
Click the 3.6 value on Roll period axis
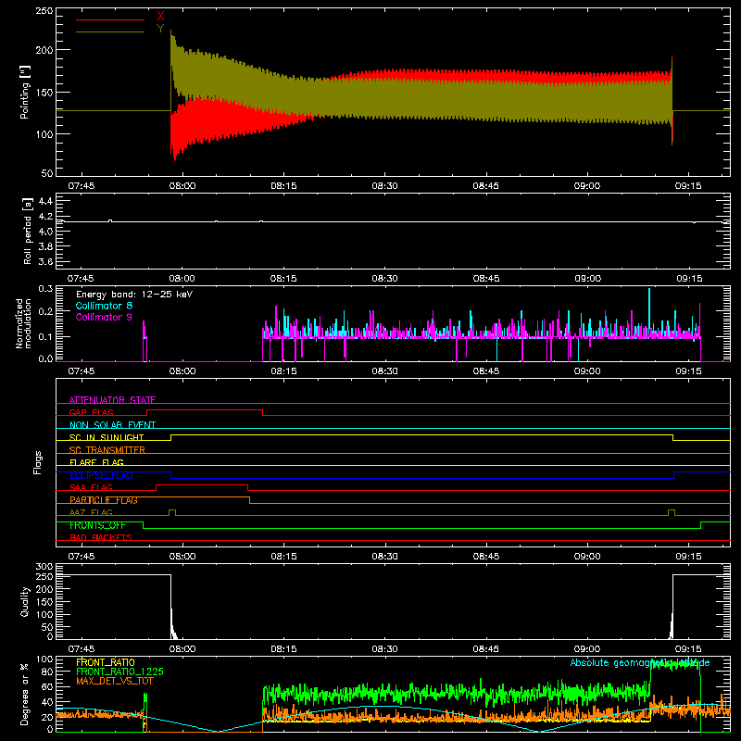[45, 261]
